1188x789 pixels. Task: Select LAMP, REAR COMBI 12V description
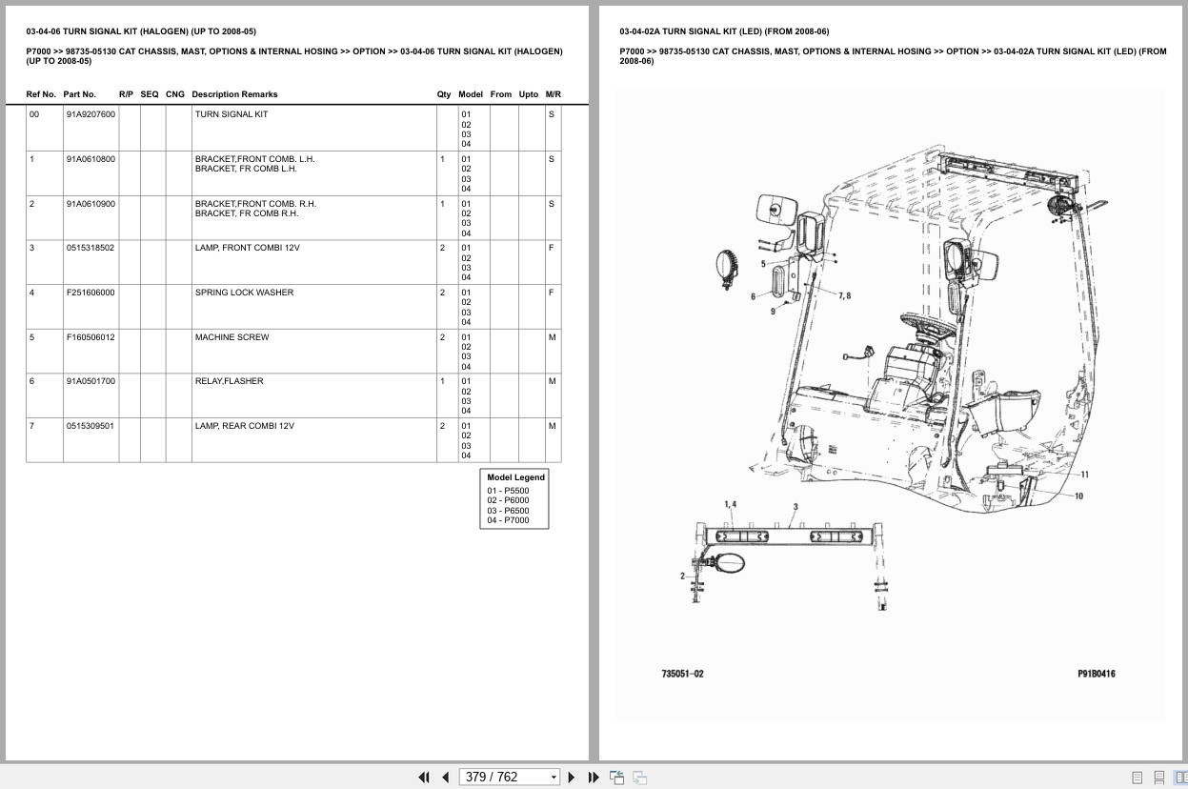pyautogui.click(x=245, y=426)
